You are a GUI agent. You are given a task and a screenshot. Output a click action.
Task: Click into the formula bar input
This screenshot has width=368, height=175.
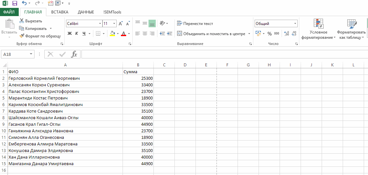(225, 54)
